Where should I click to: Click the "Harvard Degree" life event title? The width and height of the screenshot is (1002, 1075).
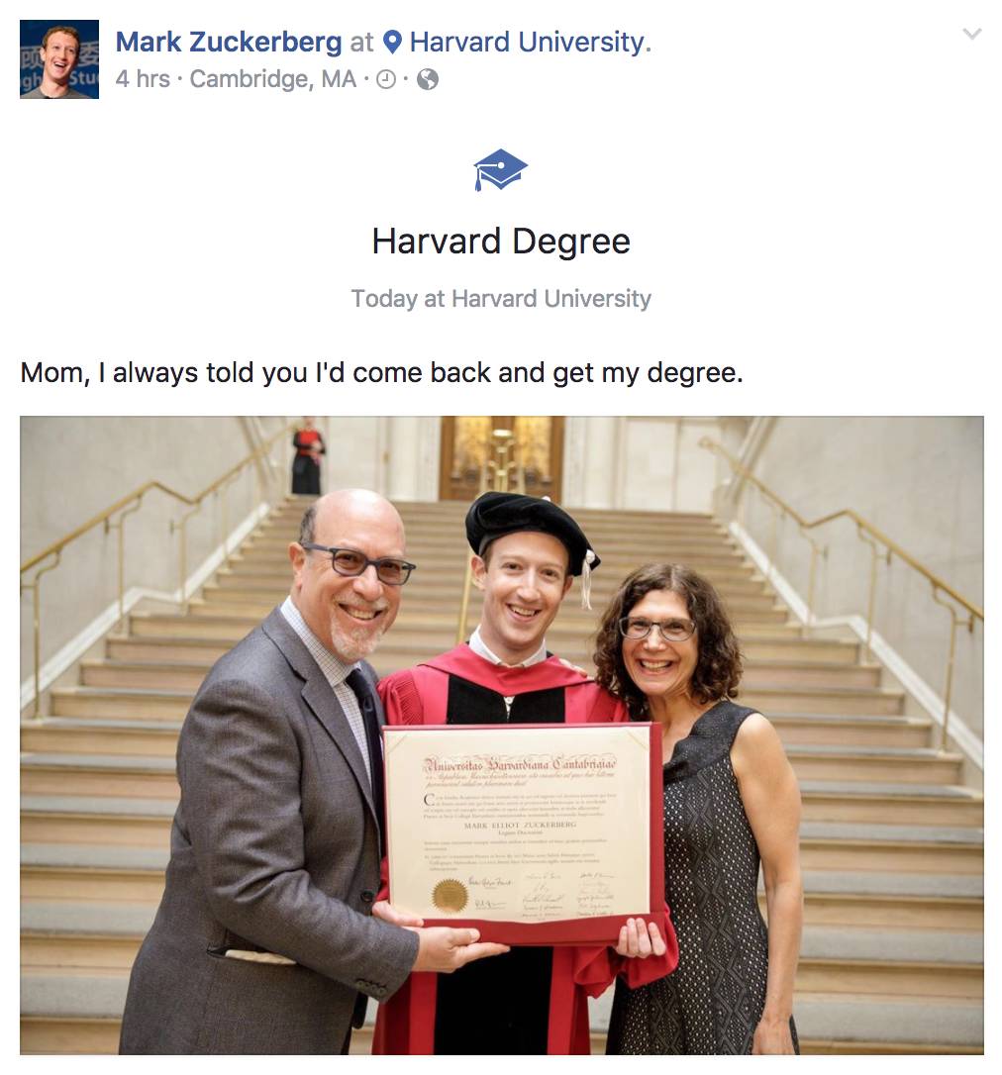point(501,242)
